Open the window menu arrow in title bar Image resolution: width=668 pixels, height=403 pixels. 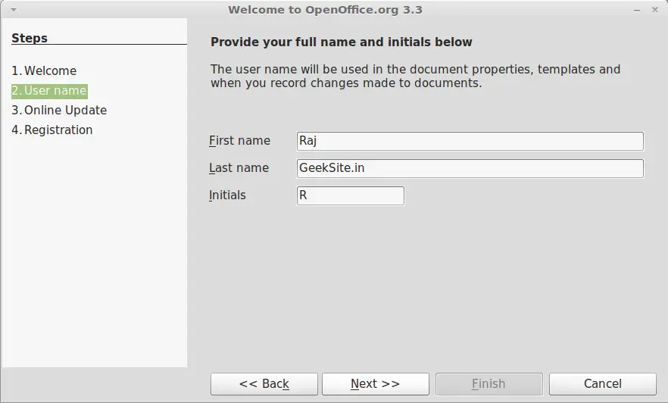pyautogui.click(x=14, y=10)
